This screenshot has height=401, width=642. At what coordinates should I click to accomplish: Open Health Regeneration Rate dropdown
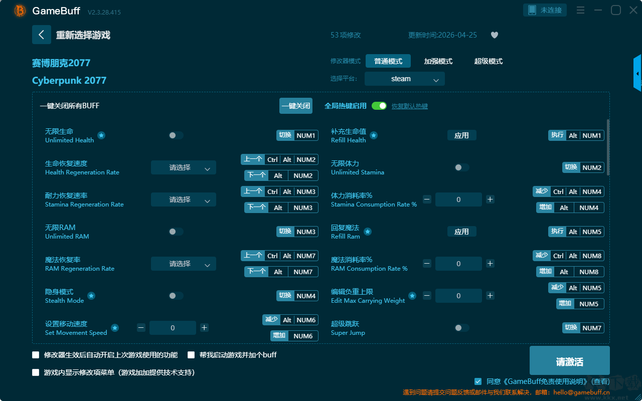(x=184, y=167)
